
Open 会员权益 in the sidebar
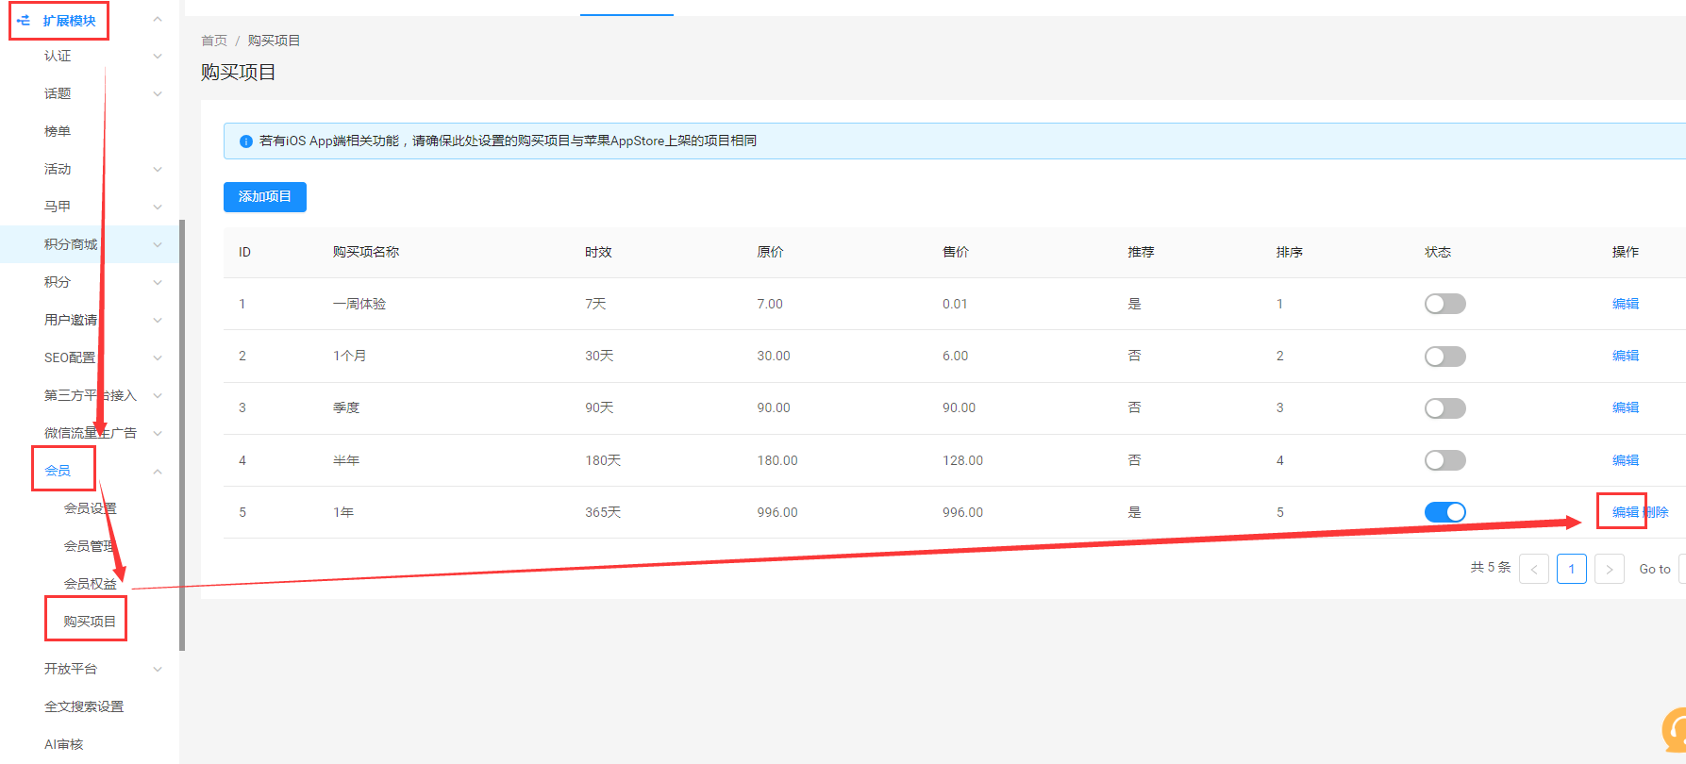(90, 584)
